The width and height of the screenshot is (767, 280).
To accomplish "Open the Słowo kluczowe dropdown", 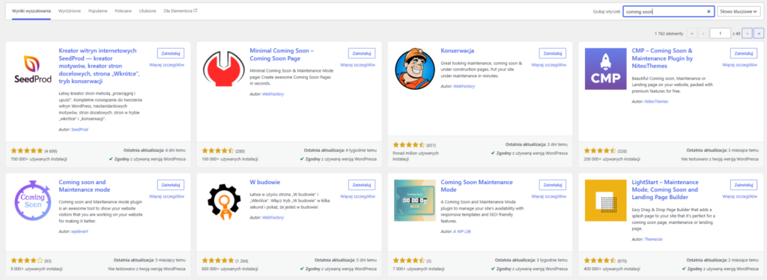I will [x=739, y=12].
